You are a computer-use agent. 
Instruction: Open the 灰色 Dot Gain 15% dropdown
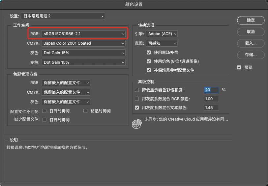pyautogui.click(x=83, y=53)
